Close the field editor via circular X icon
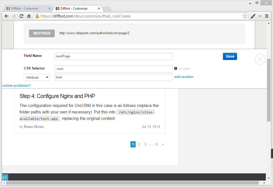273x187 pixels. pyautogui.click(x=260, y=59)
